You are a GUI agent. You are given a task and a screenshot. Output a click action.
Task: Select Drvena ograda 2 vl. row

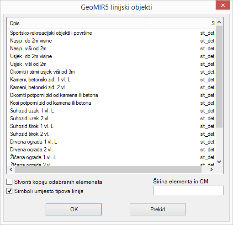click(x=111, y=150)
